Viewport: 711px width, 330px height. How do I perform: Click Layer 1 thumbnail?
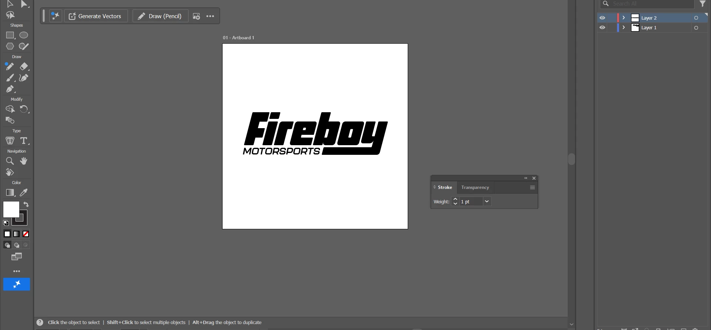tap(635, 28)
